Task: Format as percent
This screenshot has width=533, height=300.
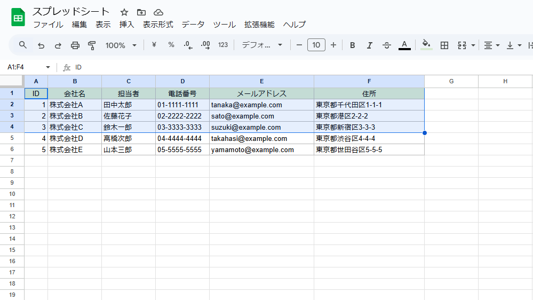Action: click(171, 45)
